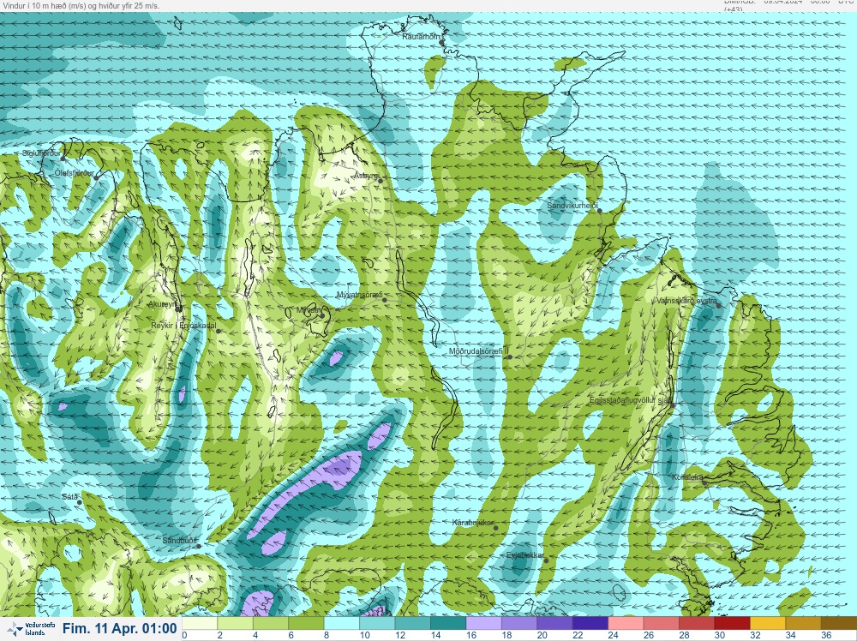
Task: Select the Sáta station label
Action: [x=69, y=497]
